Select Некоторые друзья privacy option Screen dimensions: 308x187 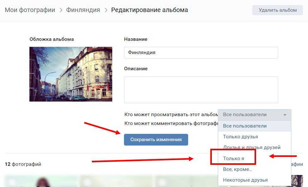tap(254, 180)
